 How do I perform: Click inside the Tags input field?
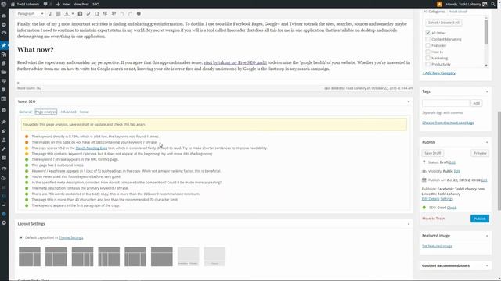click(x=445, y=103)
